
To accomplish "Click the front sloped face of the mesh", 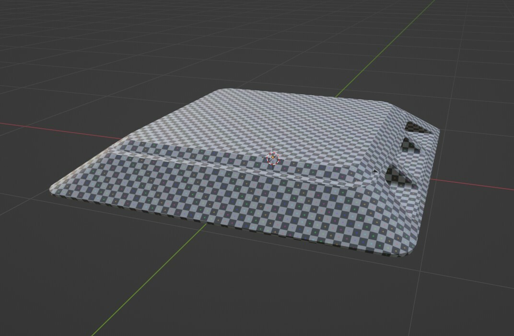I will (x=216, y=206).
